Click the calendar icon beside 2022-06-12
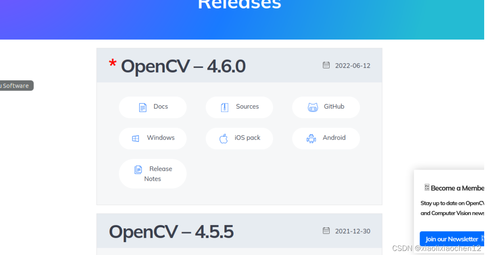 [x=326, y=65]
